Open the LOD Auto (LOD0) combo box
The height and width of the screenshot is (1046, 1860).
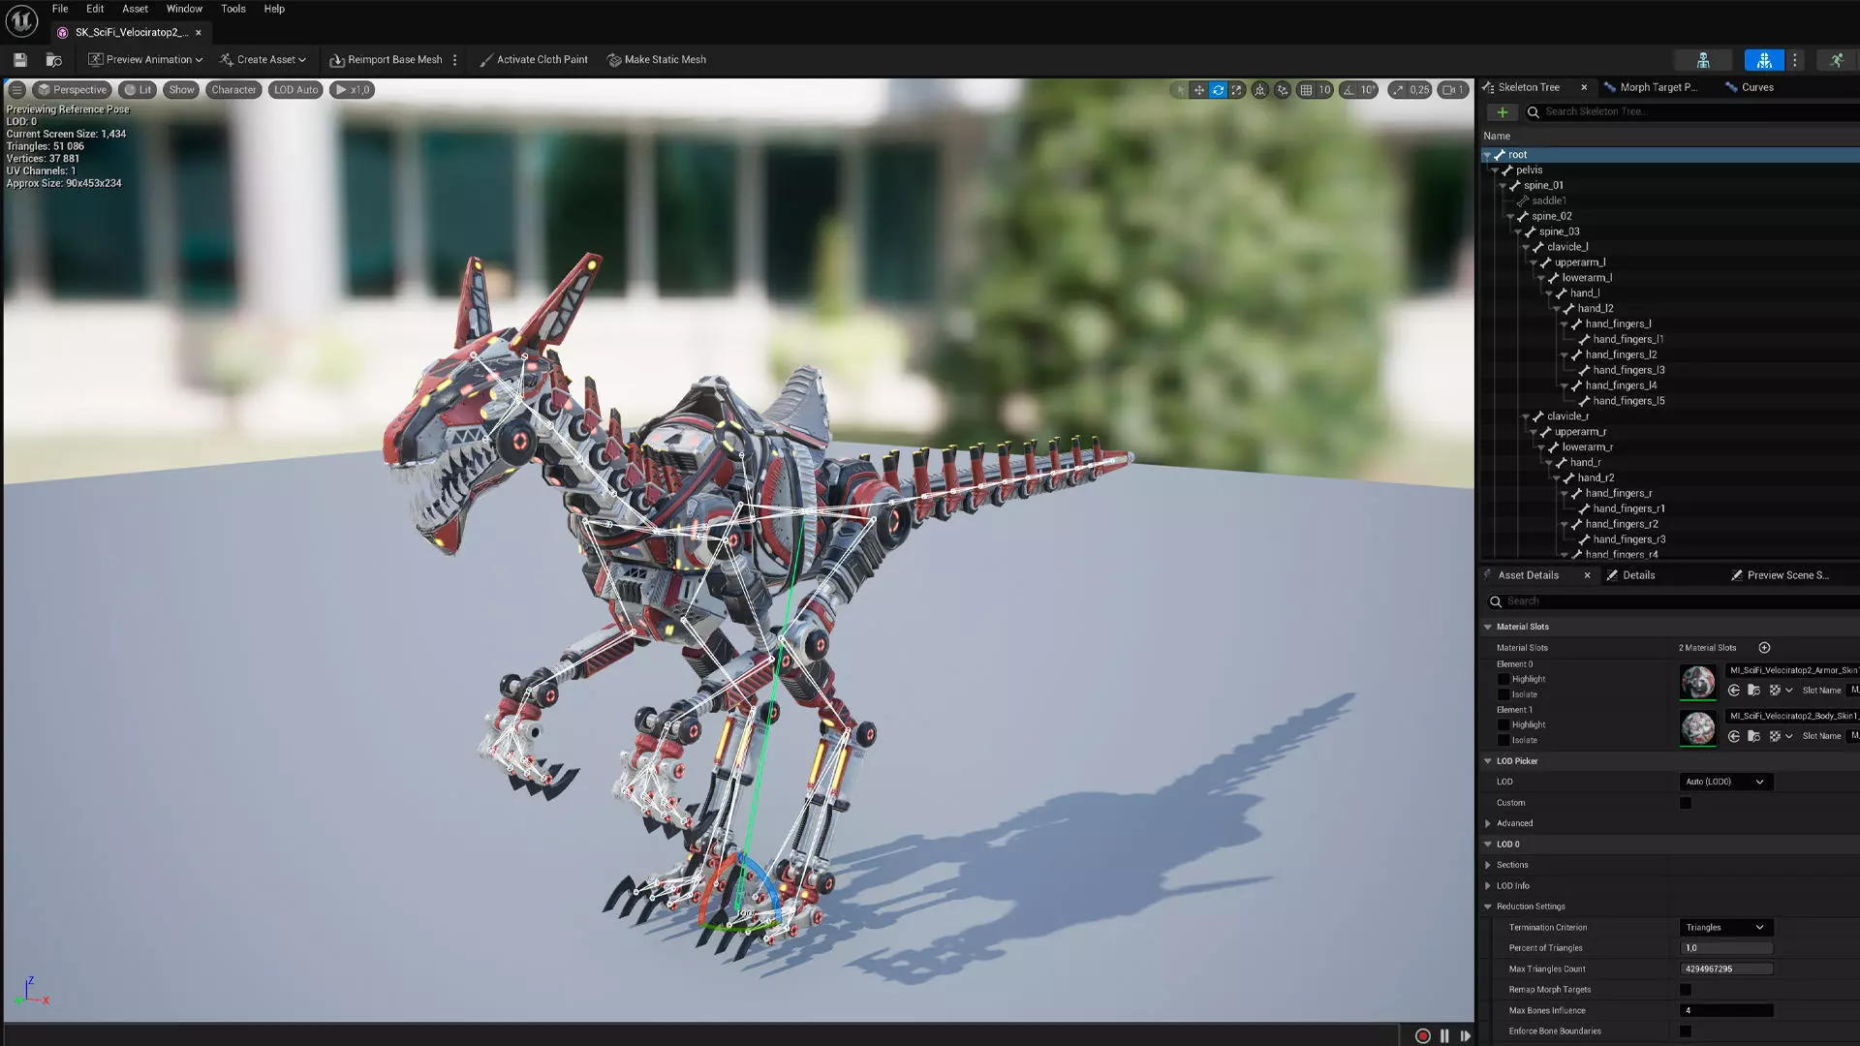pos(1725,782)
